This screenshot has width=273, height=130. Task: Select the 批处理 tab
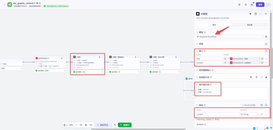[x=250, y=25]
